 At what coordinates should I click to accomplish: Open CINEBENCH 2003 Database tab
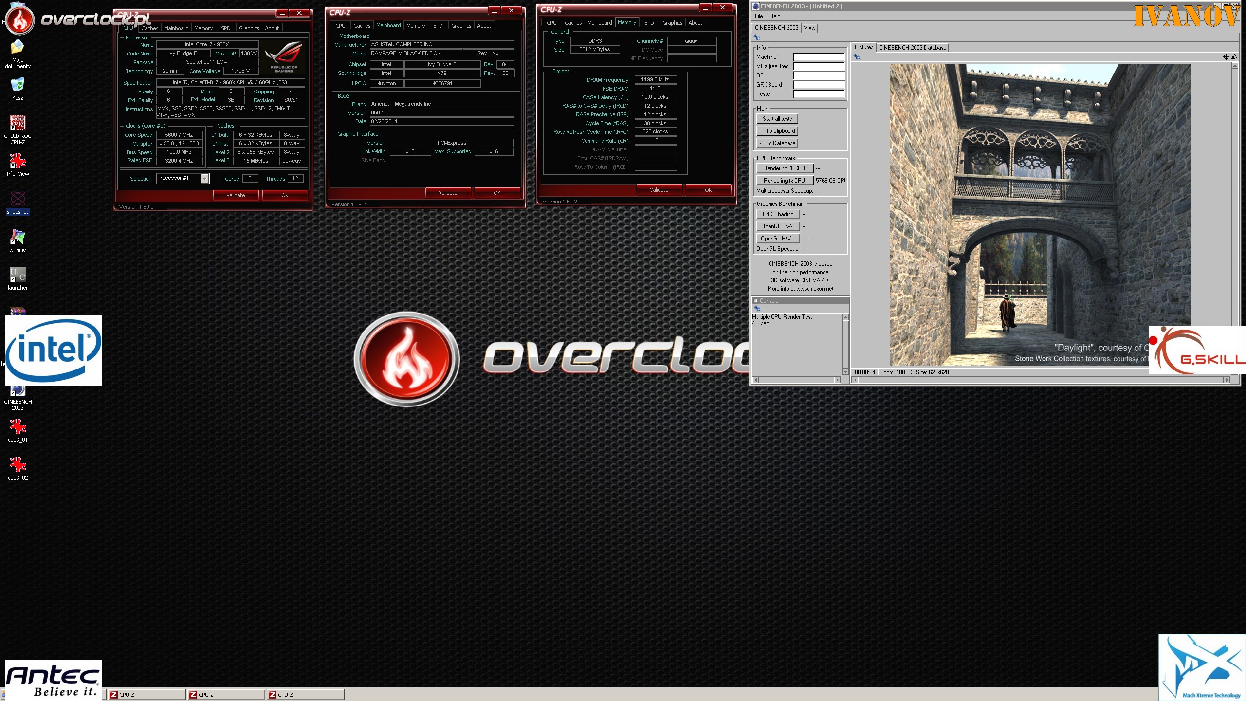(913, 48)
